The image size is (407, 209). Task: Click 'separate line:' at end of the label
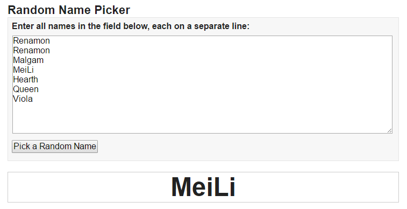222,26
